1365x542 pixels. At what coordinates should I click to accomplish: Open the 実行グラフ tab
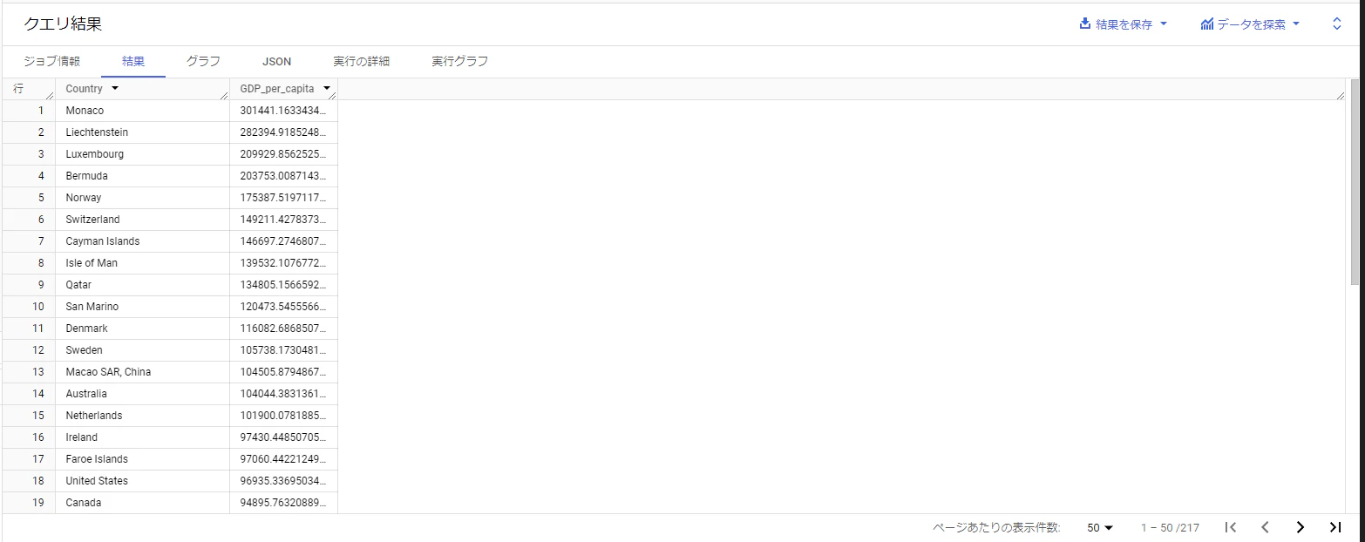pos(459,61)
